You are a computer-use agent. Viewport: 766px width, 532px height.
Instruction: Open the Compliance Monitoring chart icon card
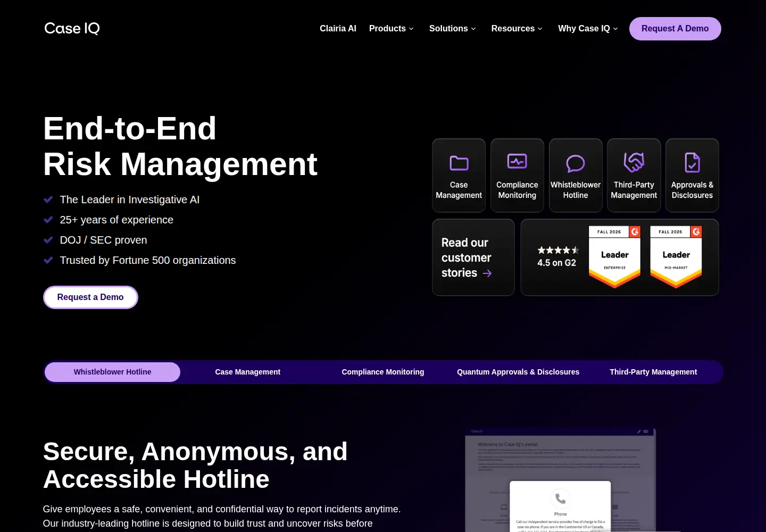coord(517,175)
